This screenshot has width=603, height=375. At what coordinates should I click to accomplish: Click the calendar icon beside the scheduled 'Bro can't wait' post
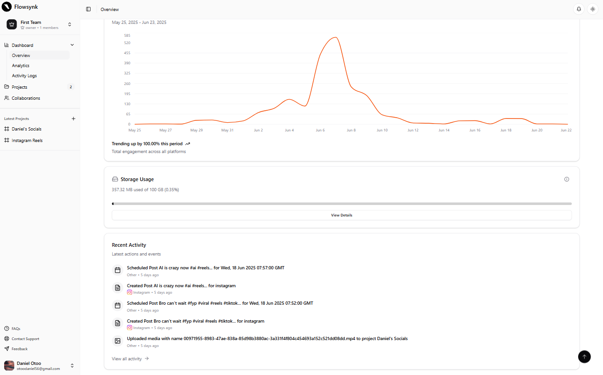click(x=117, y=305)
